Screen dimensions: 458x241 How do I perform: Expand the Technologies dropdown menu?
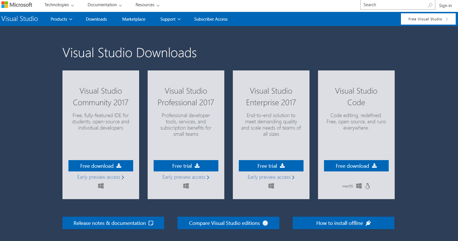(x=59, y=5)
